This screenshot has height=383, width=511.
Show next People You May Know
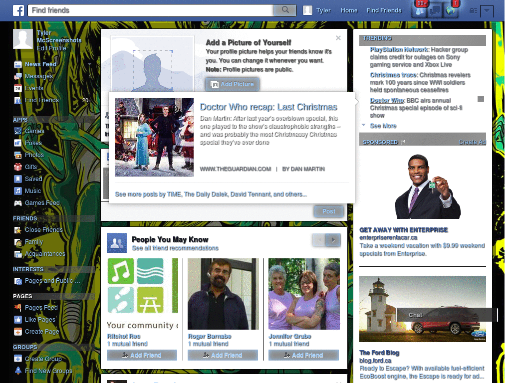[x=333, y=240]
